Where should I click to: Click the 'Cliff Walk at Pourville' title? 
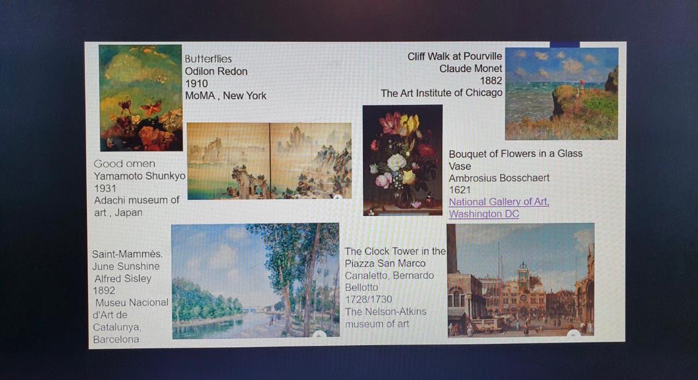click(x=455, y=57)
